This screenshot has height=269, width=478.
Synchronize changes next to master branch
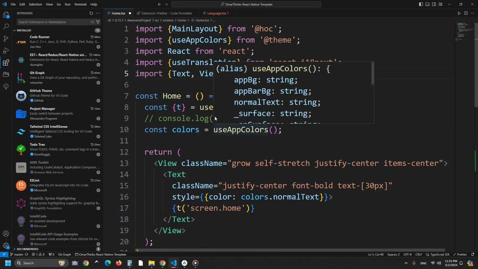pos(26,254)
